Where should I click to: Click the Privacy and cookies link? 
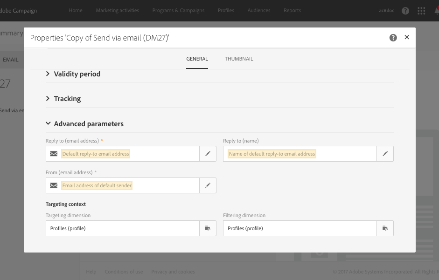[173, 272]
